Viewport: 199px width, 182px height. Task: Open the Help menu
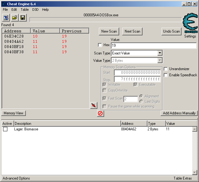[x=45, y=10]
